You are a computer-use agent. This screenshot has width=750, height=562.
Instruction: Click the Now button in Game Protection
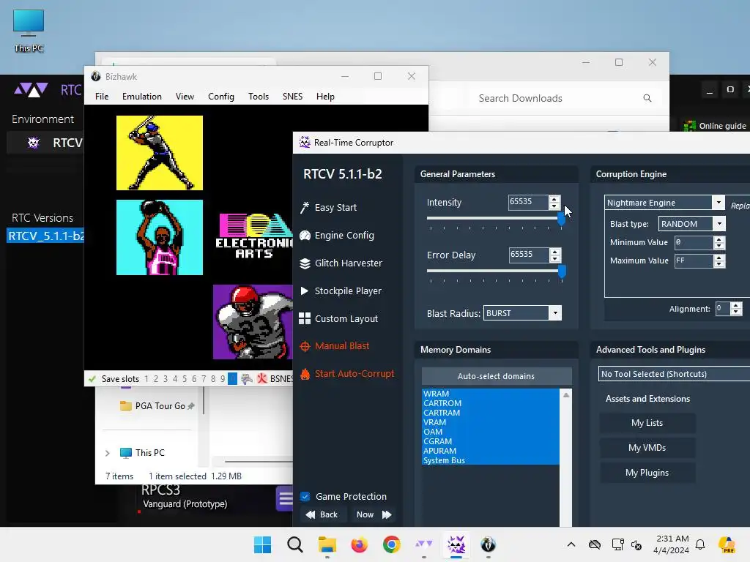click(x=374, y=514)
